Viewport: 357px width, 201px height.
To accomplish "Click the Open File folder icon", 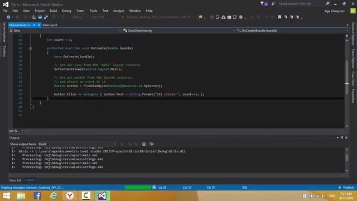I will point(34,17).
